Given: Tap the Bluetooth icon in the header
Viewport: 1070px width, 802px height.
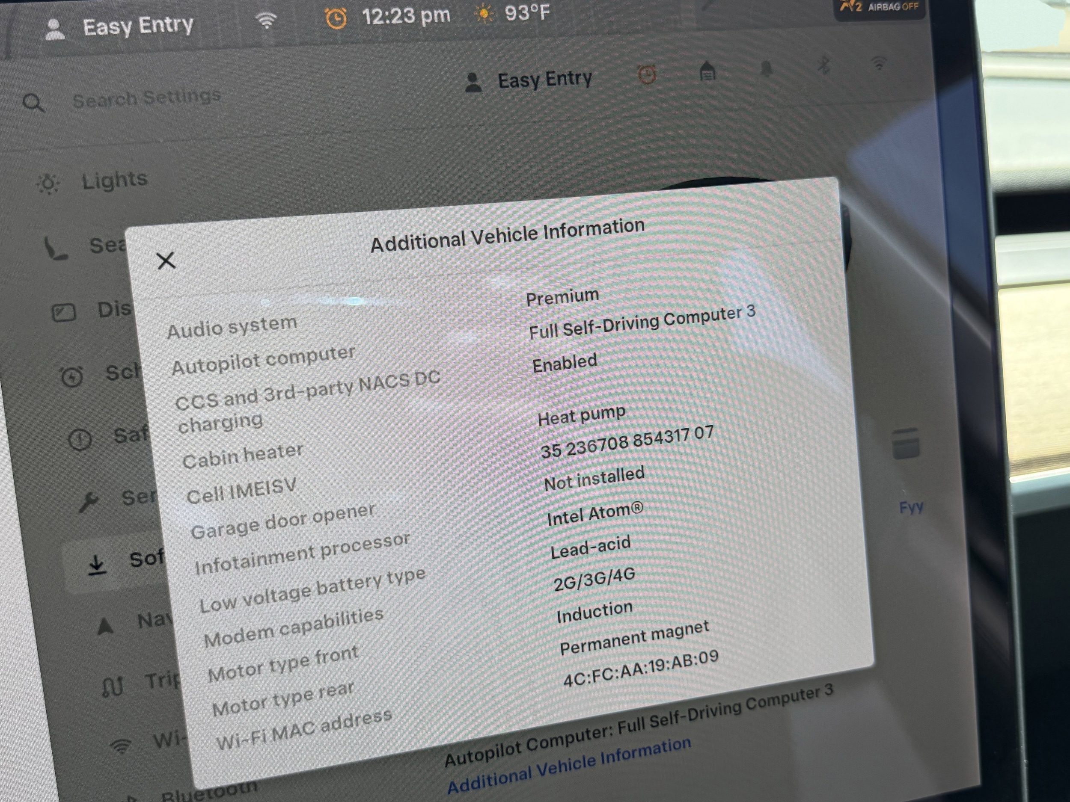Looking at the screenshot, I should coord(823,65).
